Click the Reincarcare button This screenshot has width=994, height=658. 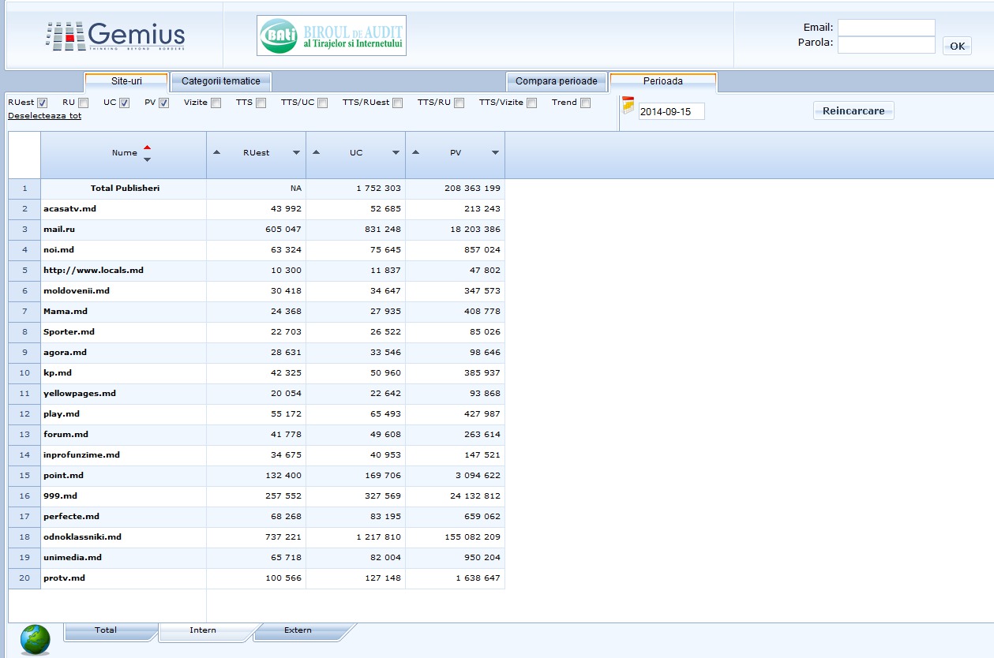coord(853,111)
